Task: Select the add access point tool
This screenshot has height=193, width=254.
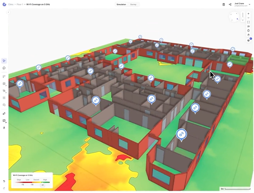Action: [4, 114]
